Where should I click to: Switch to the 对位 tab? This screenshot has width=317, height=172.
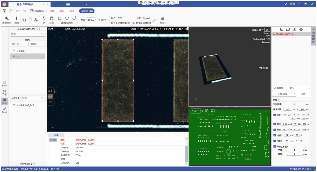click(x=62, y=11)
